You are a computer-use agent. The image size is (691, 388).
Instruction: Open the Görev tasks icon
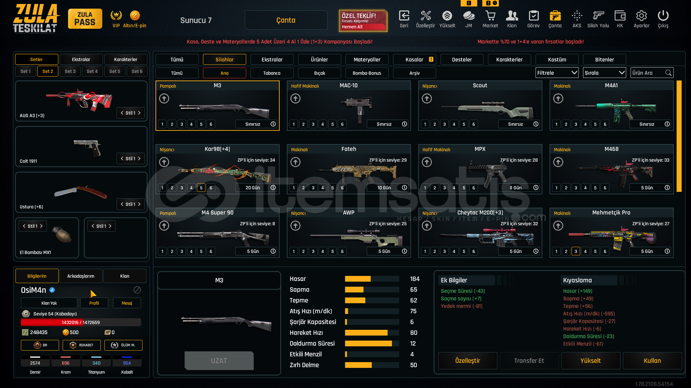[x=533, y=16]
